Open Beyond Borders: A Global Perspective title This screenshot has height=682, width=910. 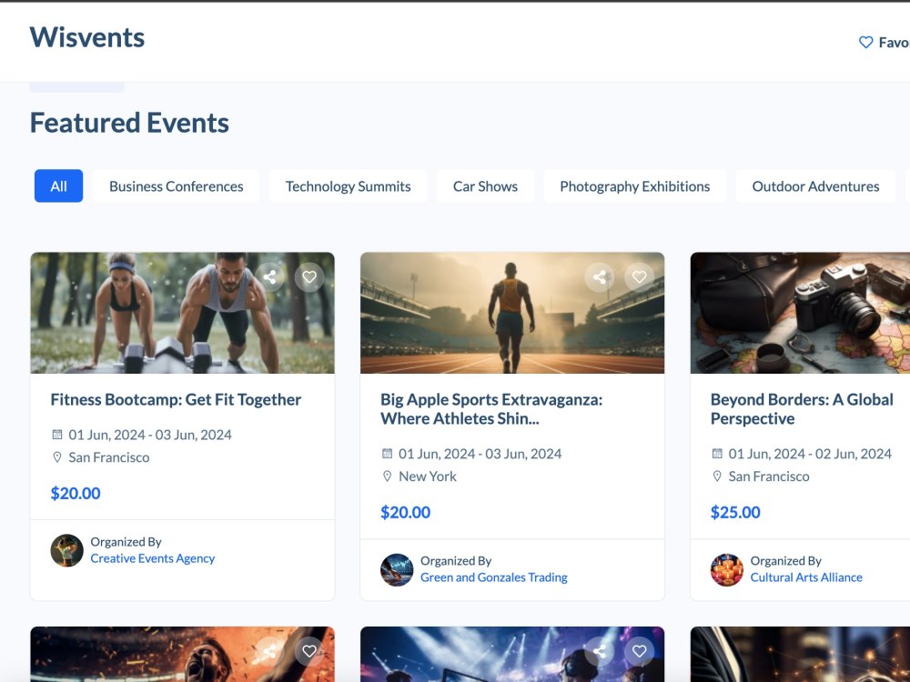[802, 409]
